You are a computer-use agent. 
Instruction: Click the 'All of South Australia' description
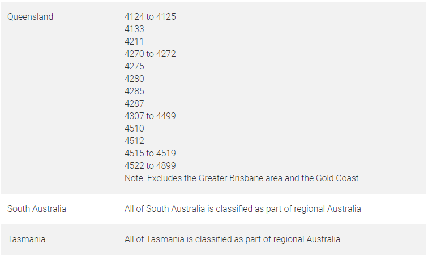pos(242,209)
